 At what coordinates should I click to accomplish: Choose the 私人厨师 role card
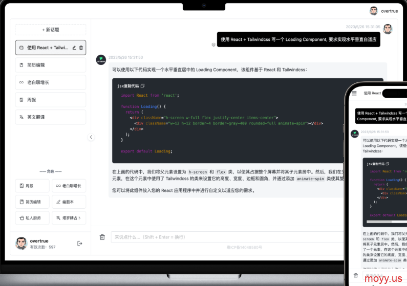click(x=32, y=218)
